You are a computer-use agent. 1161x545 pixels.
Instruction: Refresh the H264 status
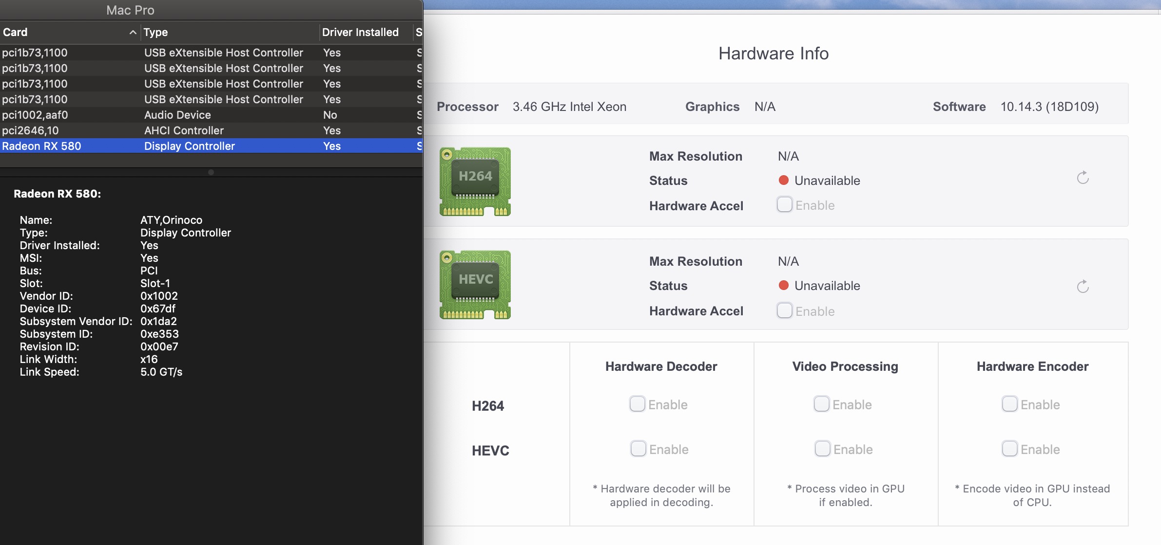[x=1083, y=178]
